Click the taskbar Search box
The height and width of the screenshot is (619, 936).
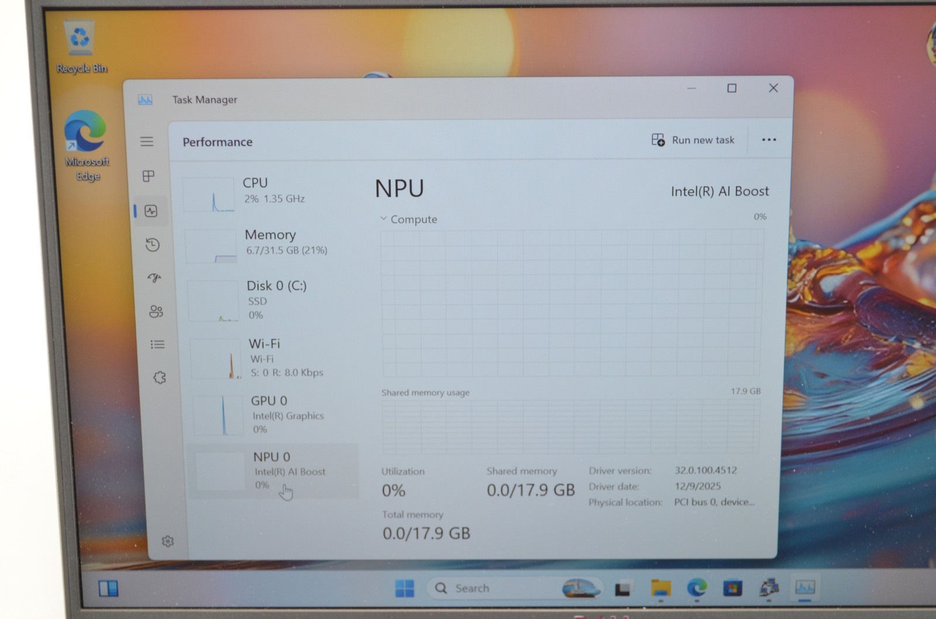515,588
